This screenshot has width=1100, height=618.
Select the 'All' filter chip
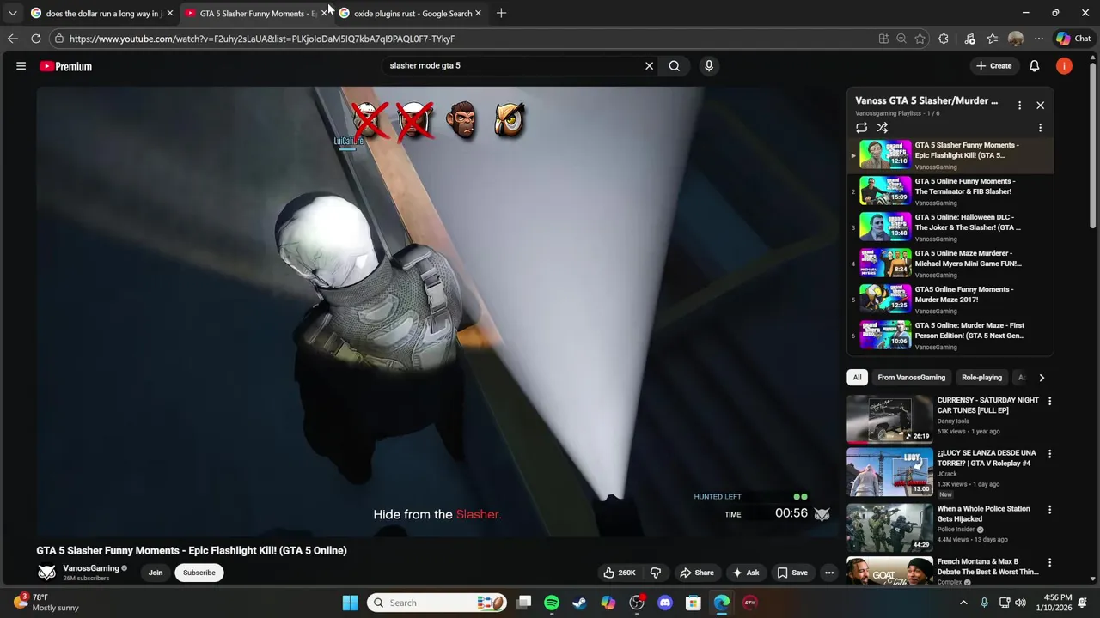pyautogui.click(x=857, y=378)
